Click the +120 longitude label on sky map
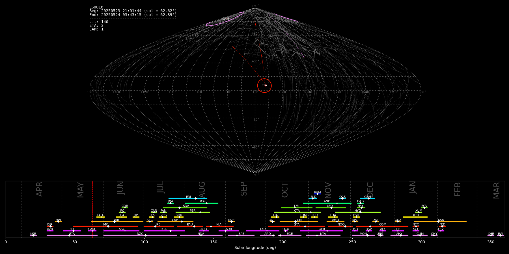This screenshot has width=509, height=254. 144,92
